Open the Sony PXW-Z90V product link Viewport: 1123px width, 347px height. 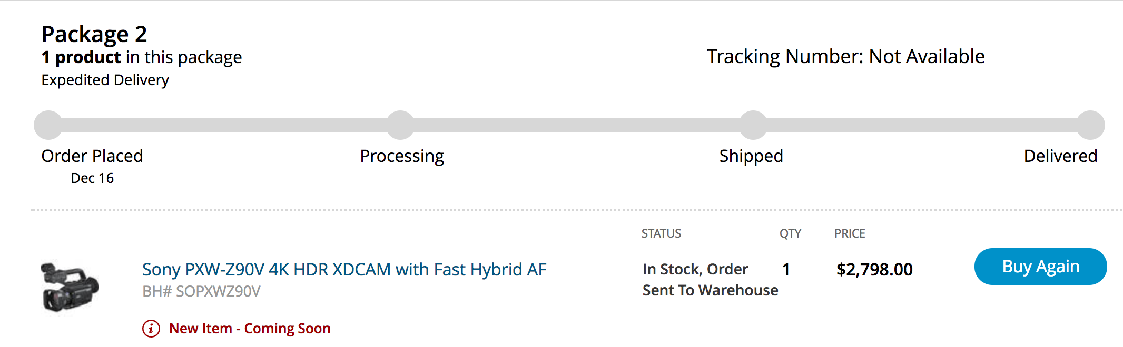click(344, 270)
